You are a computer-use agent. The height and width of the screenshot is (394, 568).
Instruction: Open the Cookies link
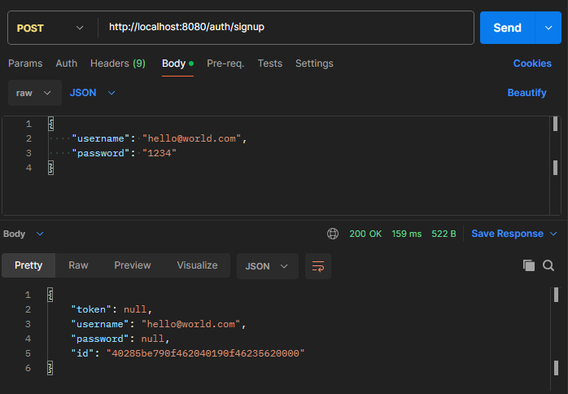[x=532, y=63]
